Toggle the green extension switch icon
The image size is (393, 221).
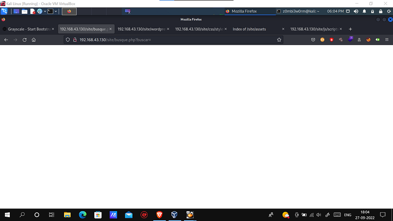[378, 40]
